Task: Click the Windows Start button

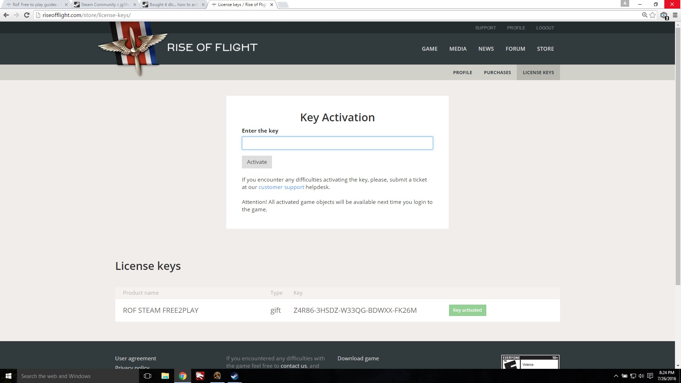Action: (x=9, y=376)
